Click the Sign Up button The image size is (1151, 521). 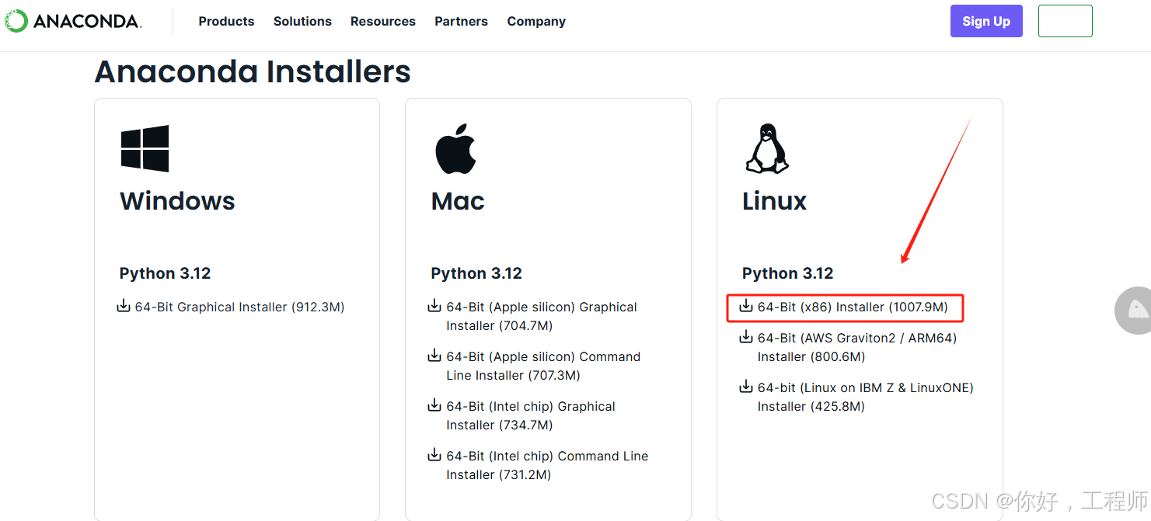pos(986,21)
